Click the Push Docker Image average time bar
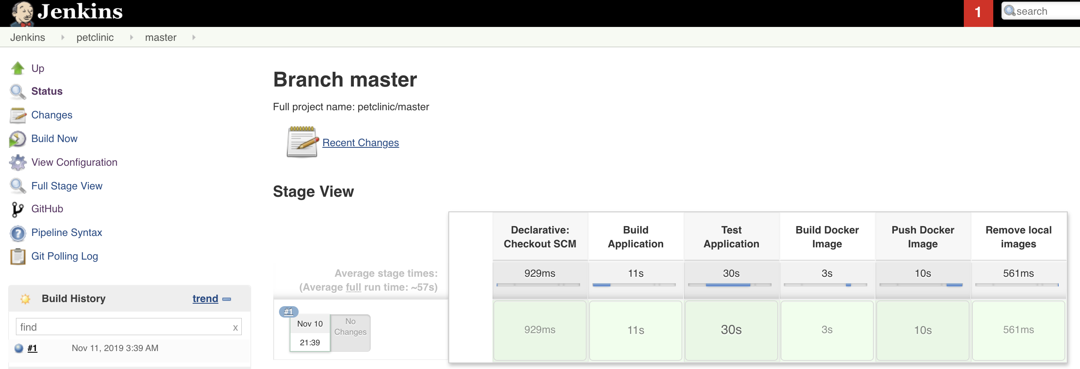 click(x=921, y=285)
